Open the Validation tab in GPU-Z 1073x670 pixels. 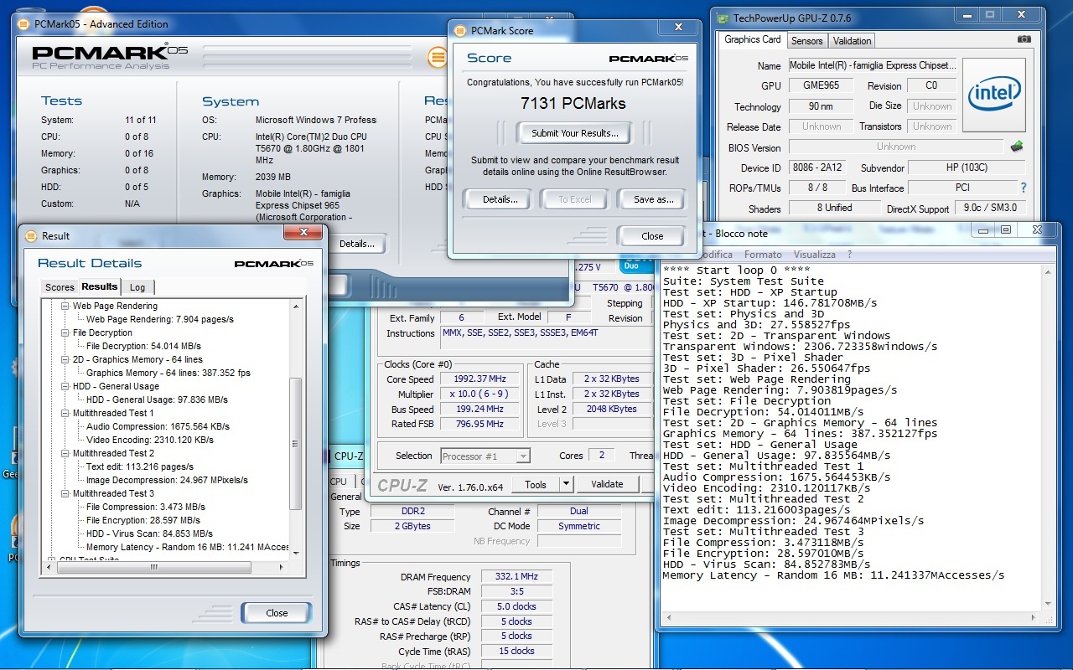(852, 40)
